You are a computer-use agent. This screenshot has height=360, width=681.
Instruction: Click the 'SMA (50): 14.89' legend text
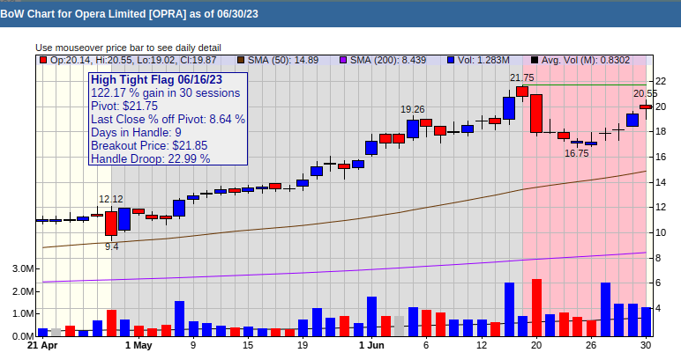pyautogui.click(x=283, y=60)
